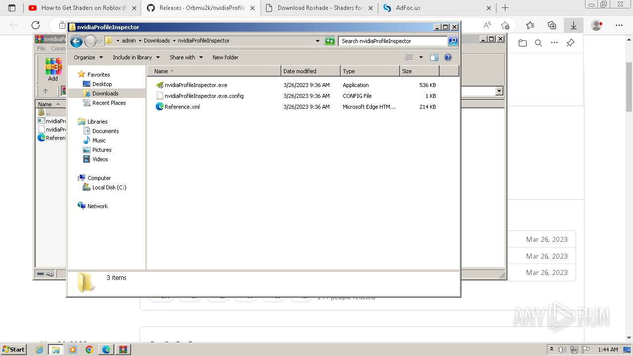Sort by Type column header
Viewport: 633px width, 356px height.
(370, 71)
